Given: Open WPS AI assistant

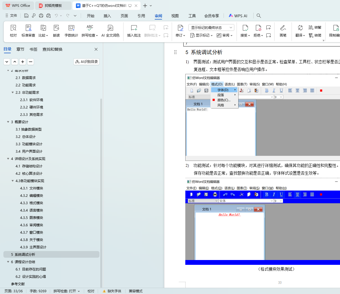Looking at the screenshot, I should point(238,16).
